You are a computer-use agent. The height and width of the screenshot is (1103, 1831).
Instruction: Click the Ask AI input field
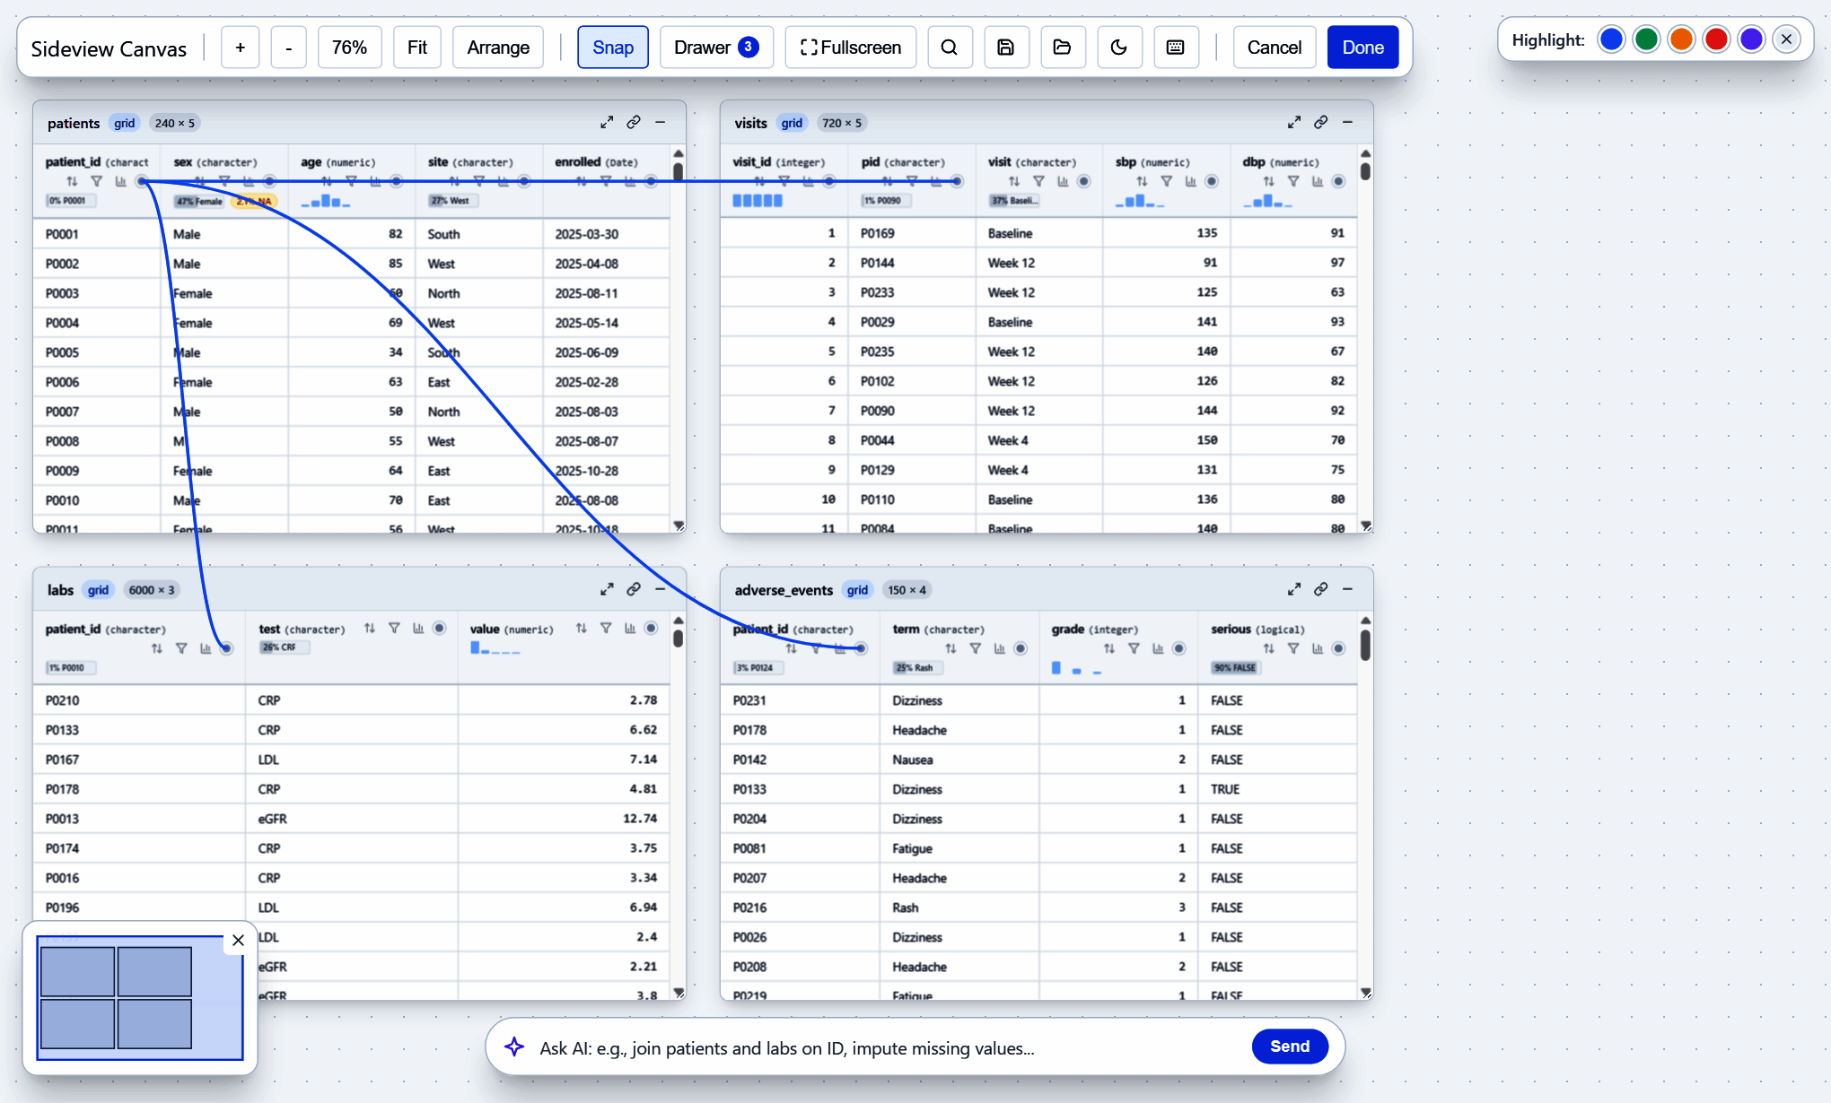(889, 1047)
